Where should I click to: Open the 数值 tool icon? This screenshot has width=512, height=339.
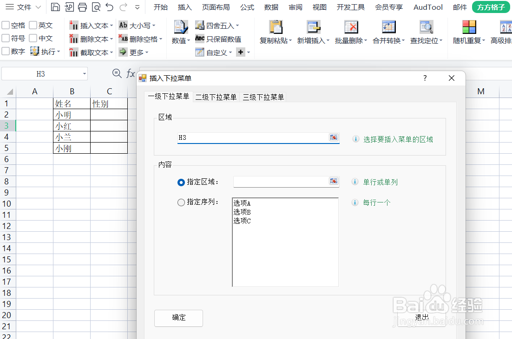181,27
